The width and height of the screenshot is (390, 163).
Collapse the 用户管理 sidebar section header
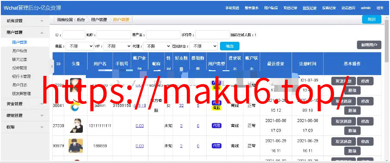(25, 32)
